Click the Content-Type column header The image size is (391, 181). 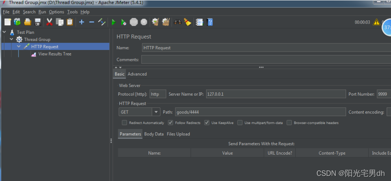pos(332,153)
